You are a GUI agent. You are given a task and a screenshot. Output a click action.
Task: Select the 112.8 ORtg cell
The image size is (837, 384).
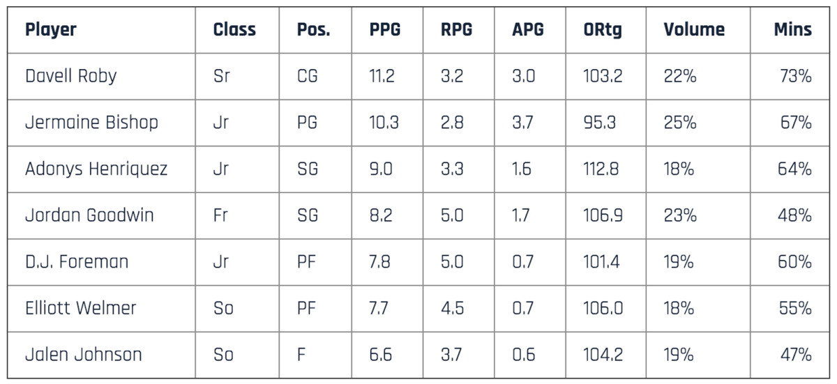(603, 169)
